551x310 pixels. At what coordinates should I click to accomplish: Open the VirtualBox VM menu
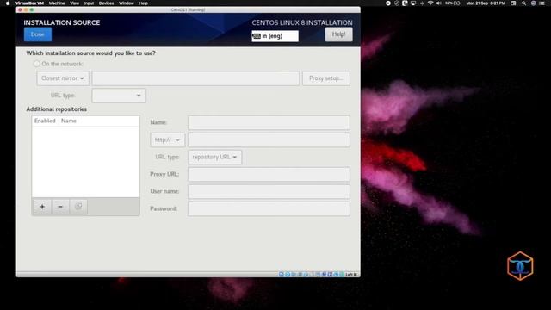[x=29, y=3]
